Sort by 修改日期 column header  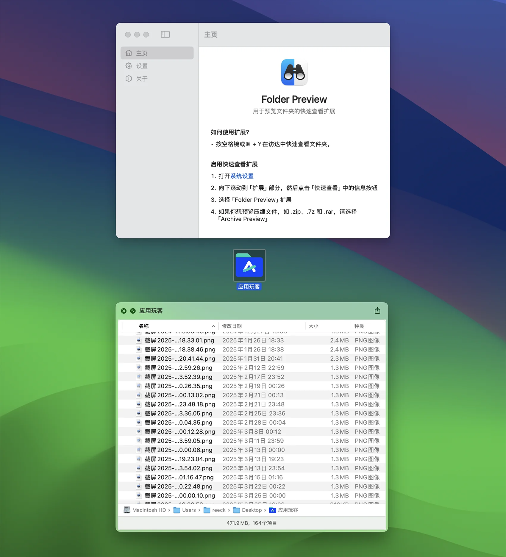pyautogui.click(x=232, y=326)
